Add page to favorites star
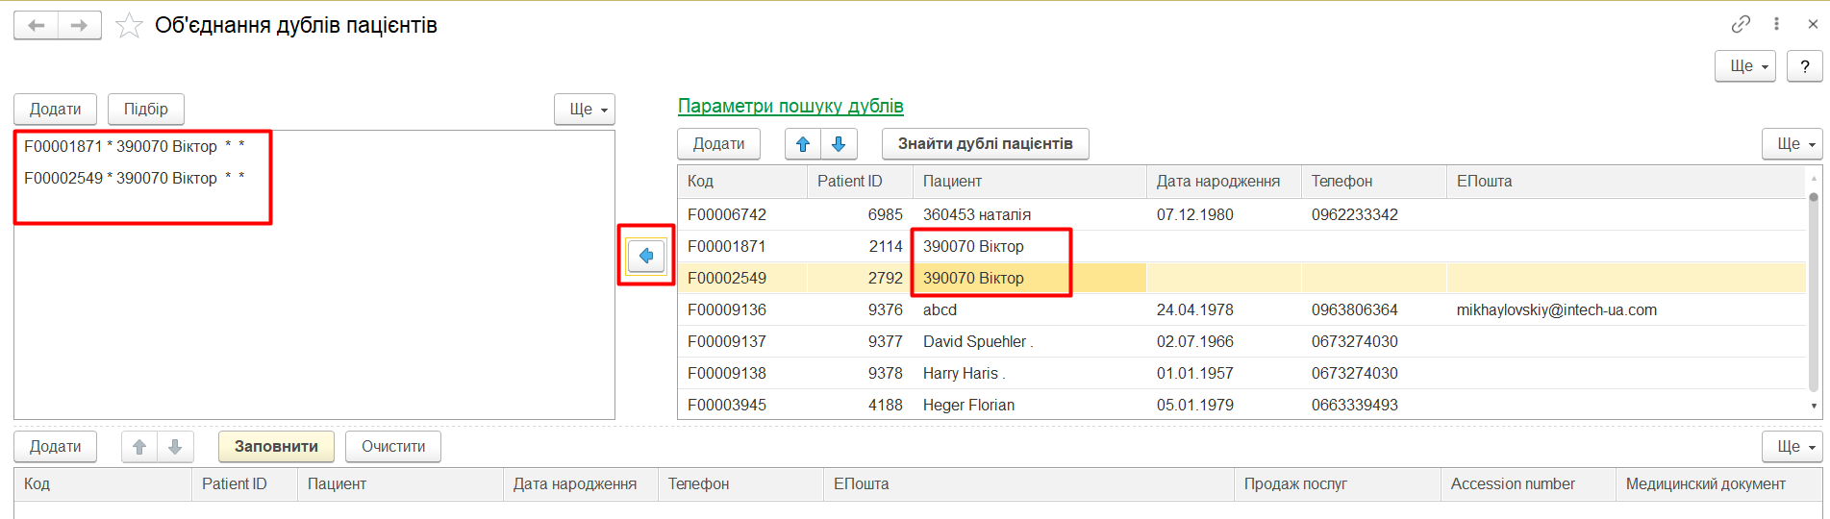Screen dimensions: 1830x519 coord(129,26)
